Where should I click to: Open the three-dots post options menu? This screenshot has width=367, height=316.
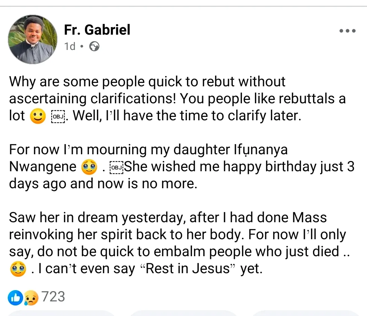(x=347, y=31)
